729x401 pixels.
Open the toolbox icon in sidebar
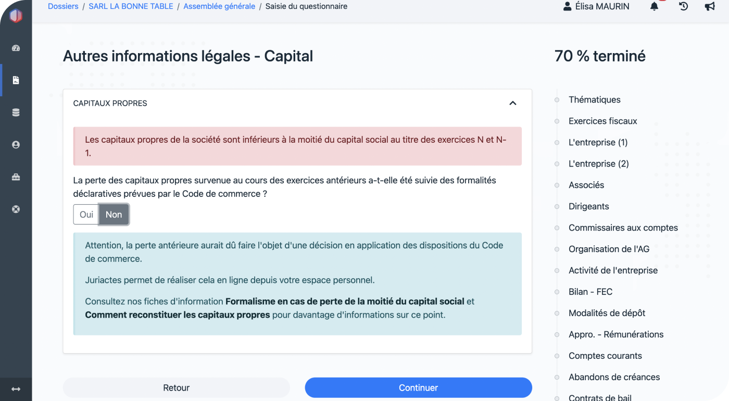pos(16,177)
